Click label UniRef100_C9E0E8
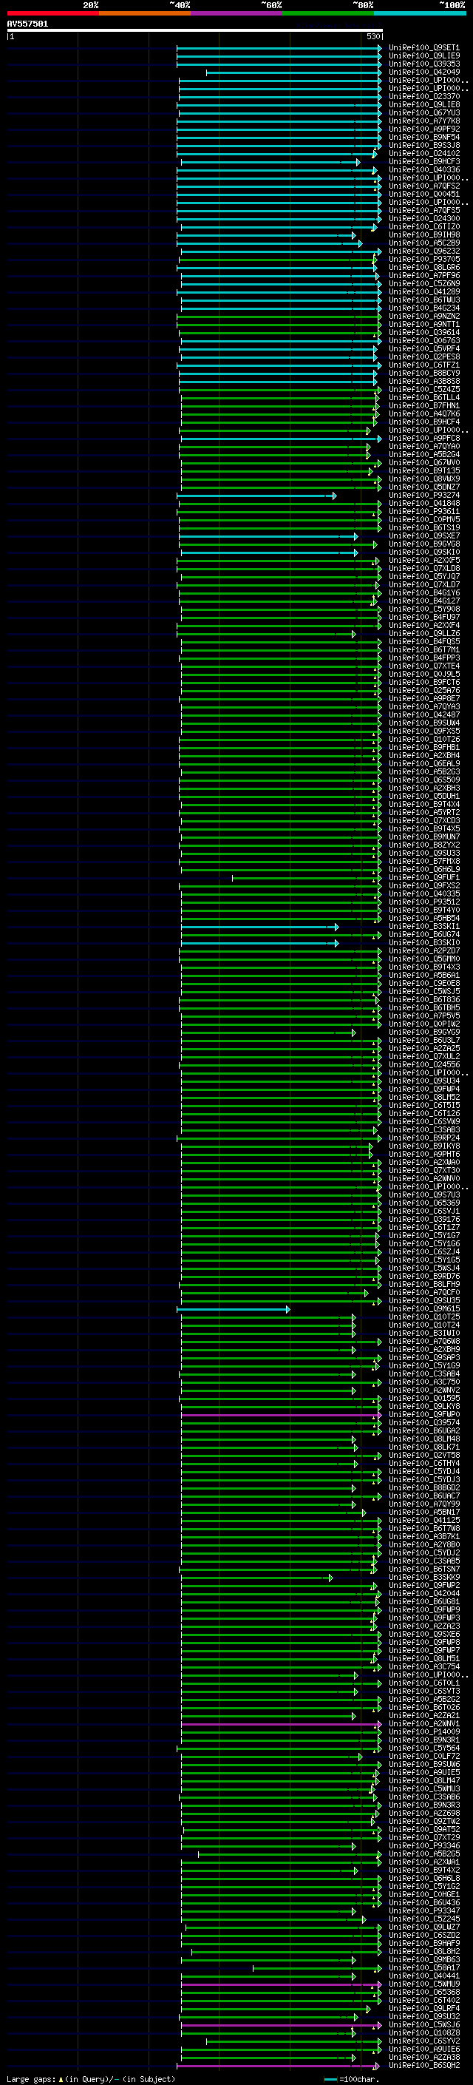Image resolution: width=473 pixels, height=2085 pixels. [x=423, y=984]
